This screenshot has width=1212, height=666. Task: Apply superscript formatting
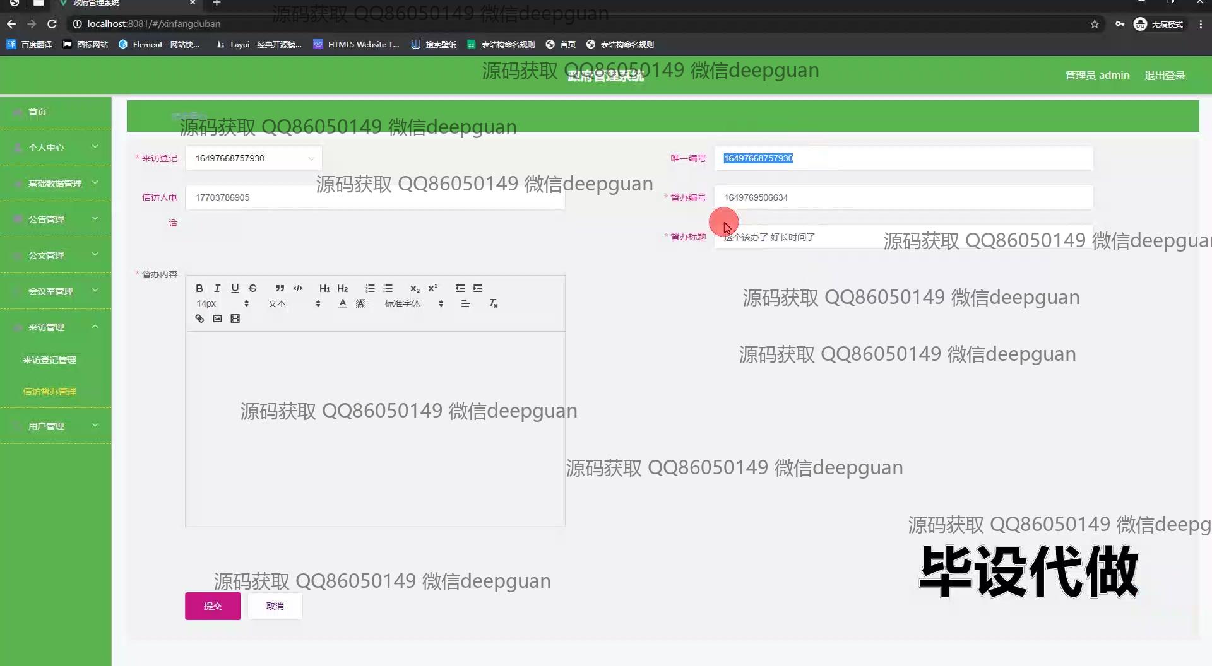point(432,288)
